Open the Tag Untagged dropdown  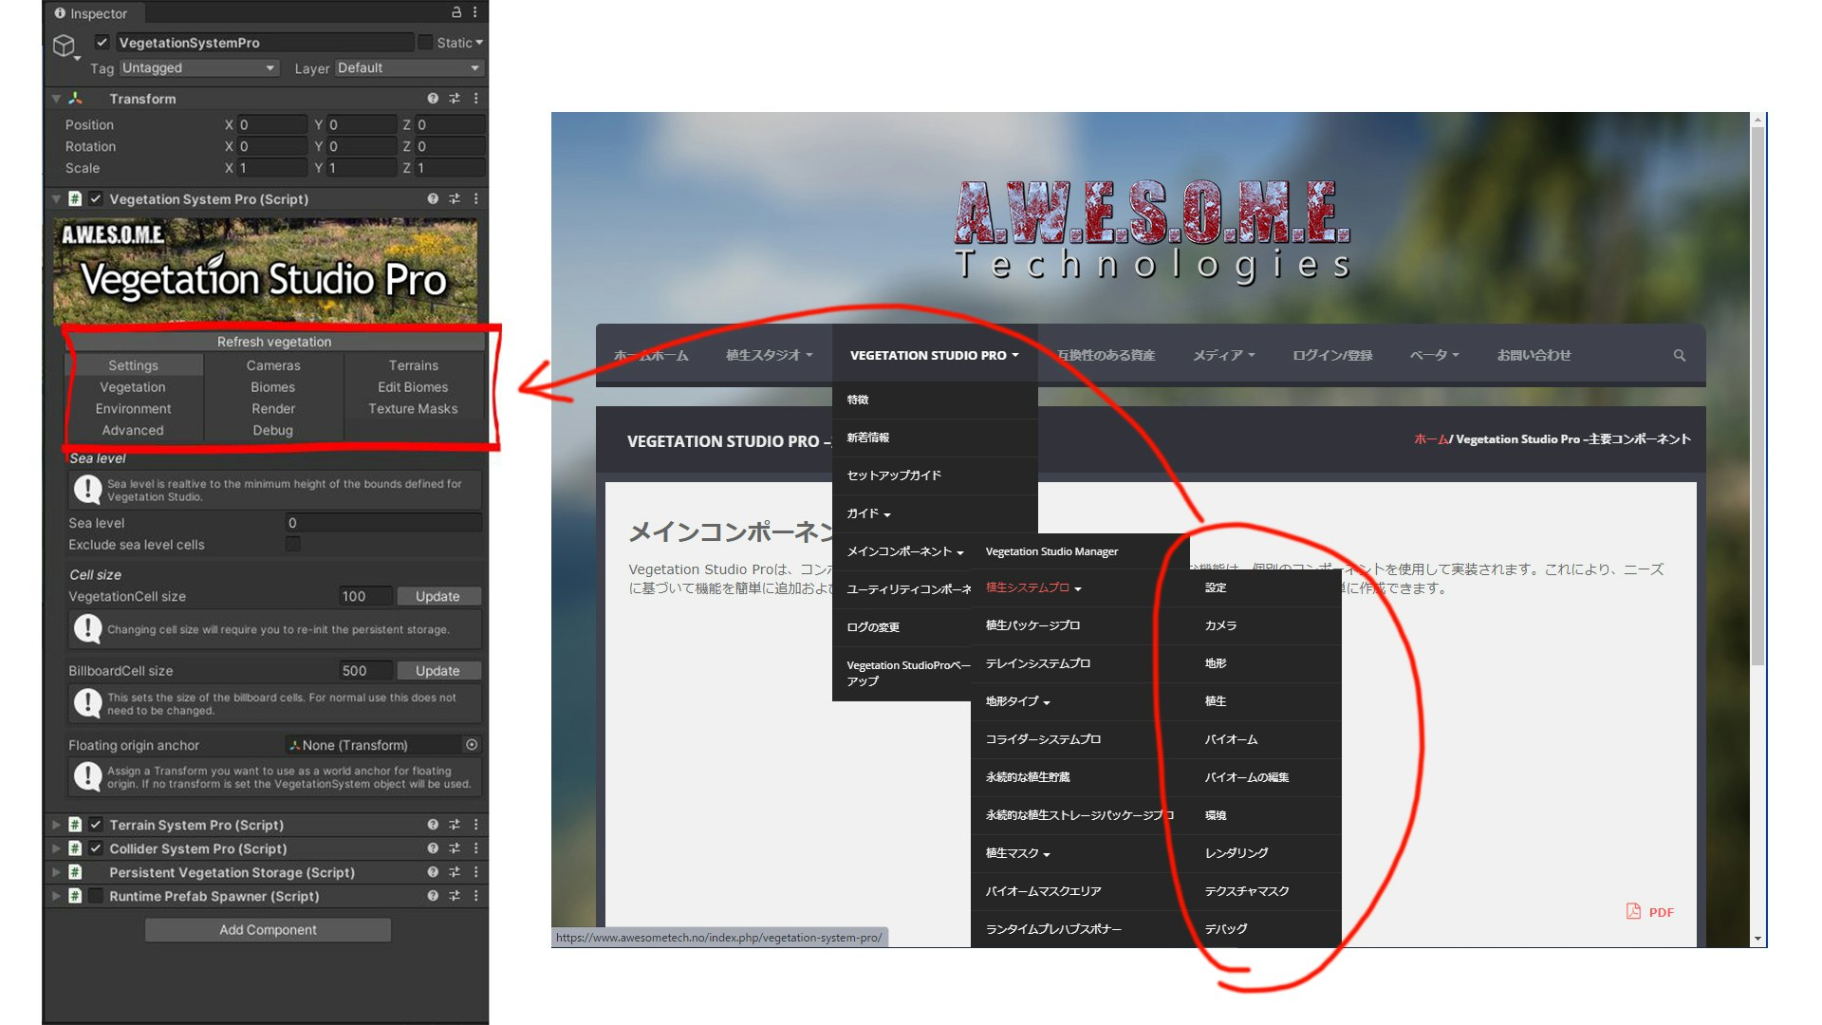pyautogui.click(x=197, y=68)
